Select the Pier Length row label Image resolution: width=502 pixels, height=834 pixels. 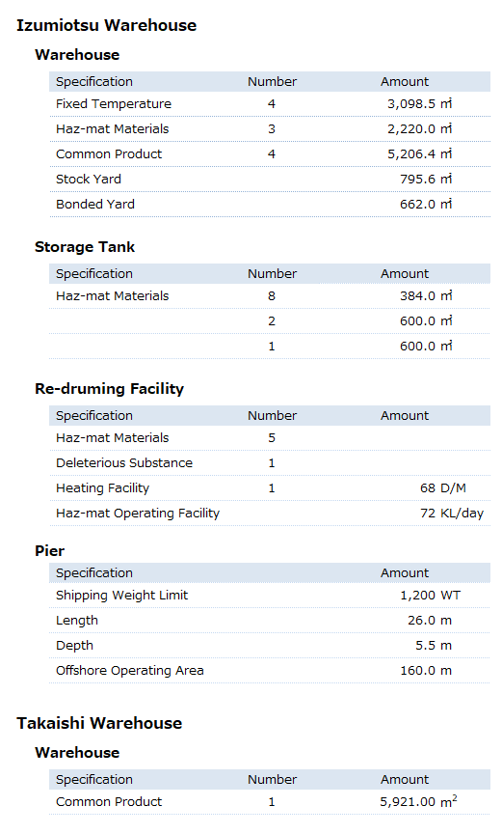(77, 620)
